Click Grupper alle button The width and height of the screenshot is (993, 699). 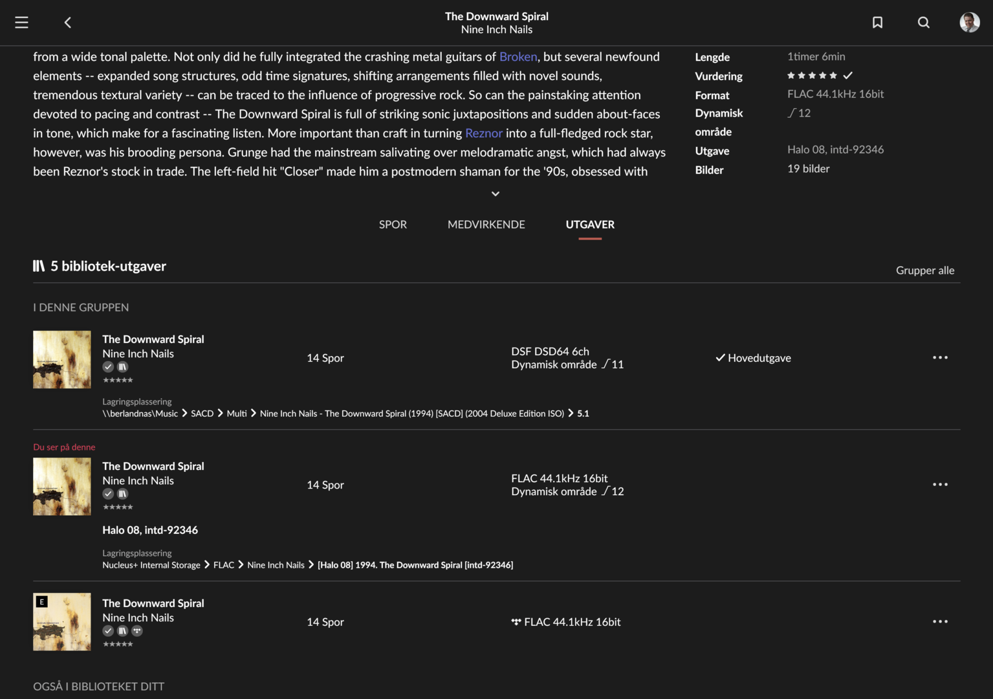pyautogui.click(x=924, y=271)
